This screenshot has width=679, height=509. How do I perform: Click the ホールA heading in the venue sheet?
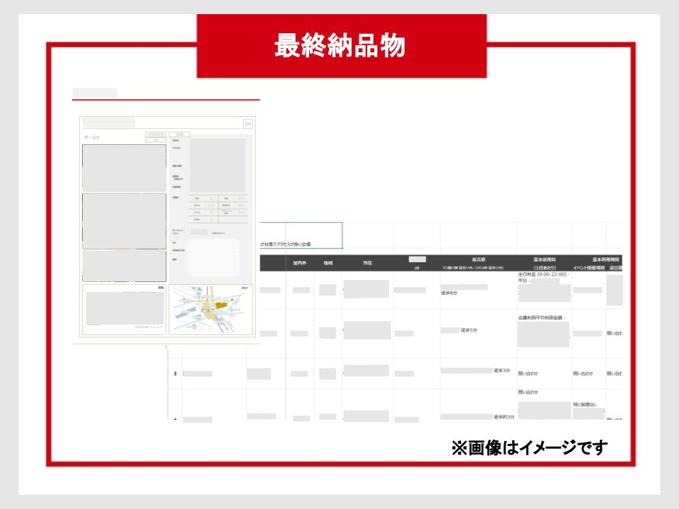[92, 137]
